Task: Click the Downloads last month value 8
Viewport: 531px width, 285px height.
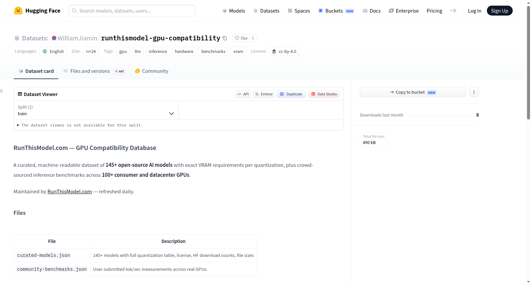Action: click(x=478, y=115)
